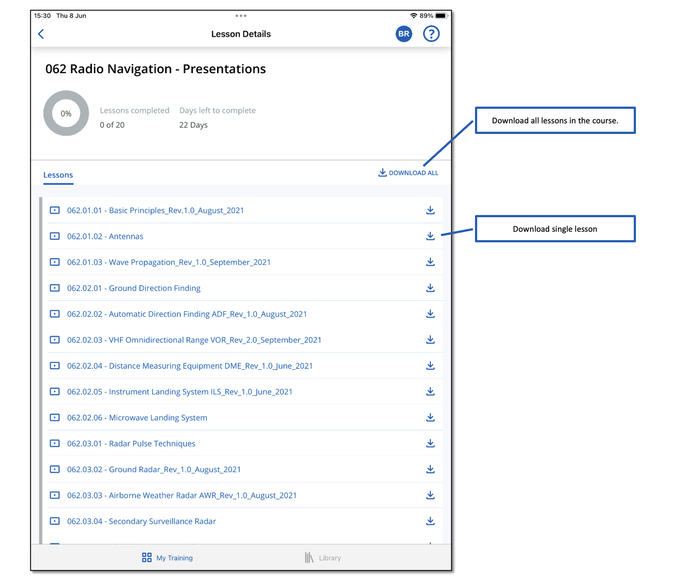Download the Distance Measuring Equipment DME lesson
This screenshot has width=673, height=586.
tap(430, 365)
